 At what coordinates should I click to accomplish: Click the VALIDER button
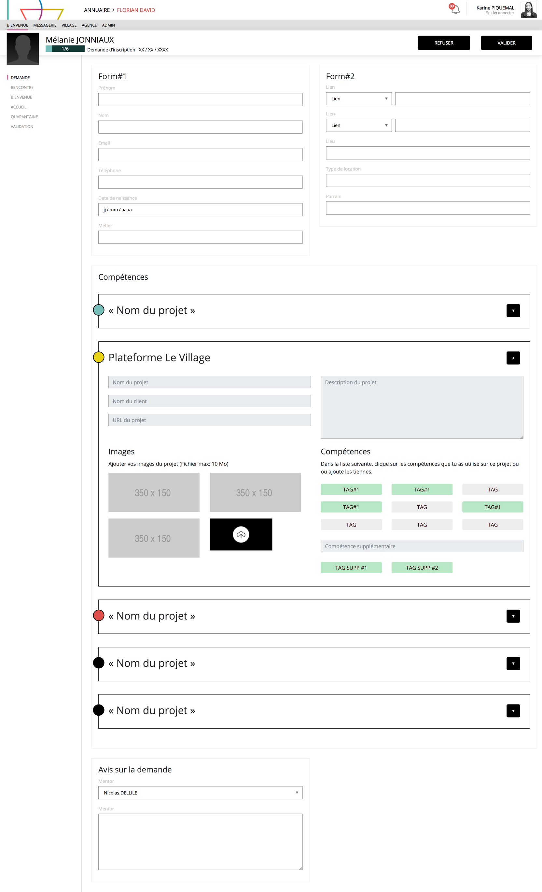coord(506,43)
